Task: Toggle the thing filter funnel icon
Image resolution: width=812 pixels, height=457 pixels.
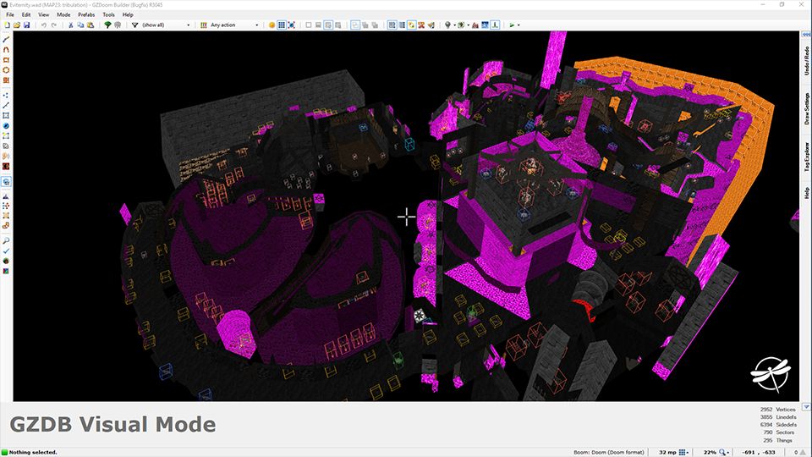Action: [134, 25]
